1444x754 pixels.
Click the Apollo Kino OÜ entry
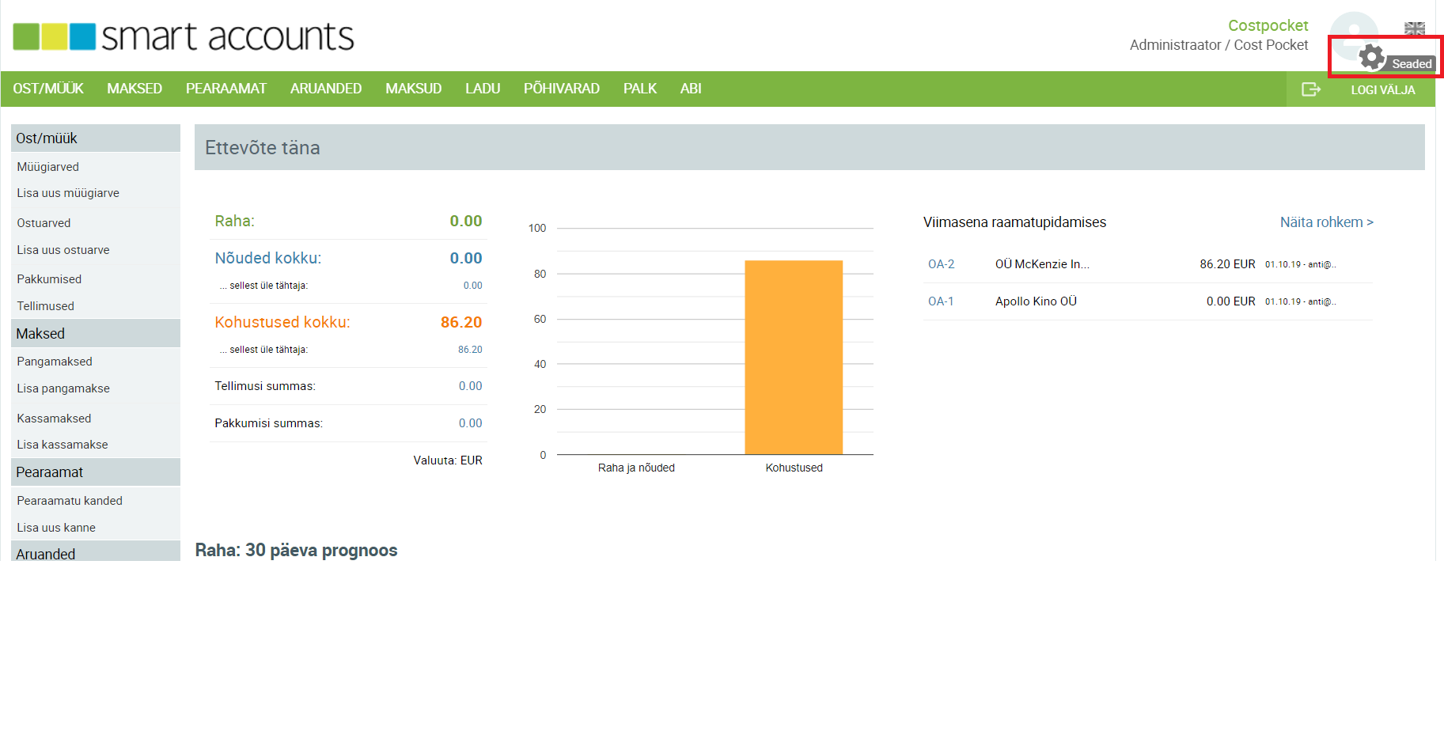[1037, 301]
